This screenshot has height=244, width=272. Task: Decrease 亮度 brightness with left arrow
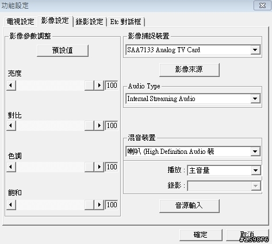11,86
